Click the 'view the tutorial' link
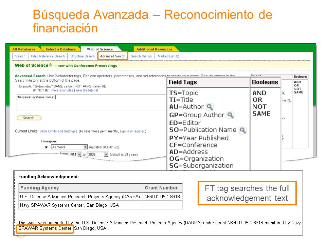The image size is (326, 244). pyautogui.click(x=87, y=90)
